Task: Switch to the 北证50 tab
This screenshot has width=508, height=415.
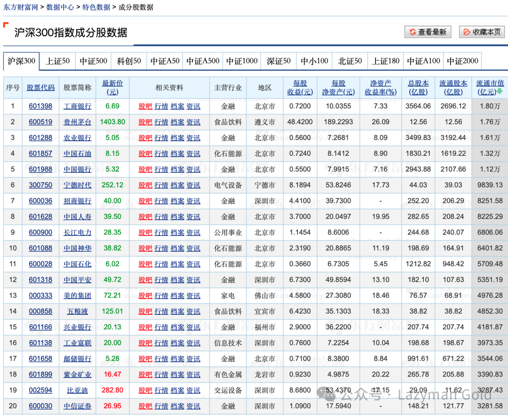Action: click(x=350, y=61)
